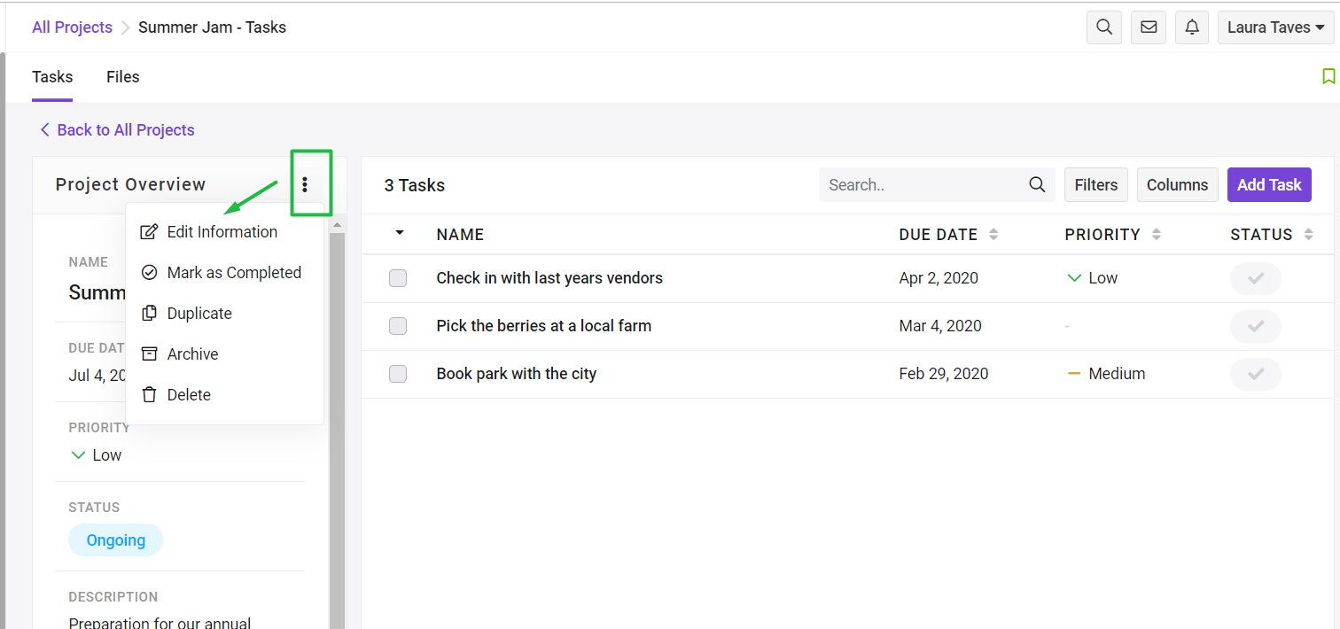Open the Project Overview three-dot menu
This screenshot has height=629, width=1340.
pyautogui.click(x=305, y=184)
